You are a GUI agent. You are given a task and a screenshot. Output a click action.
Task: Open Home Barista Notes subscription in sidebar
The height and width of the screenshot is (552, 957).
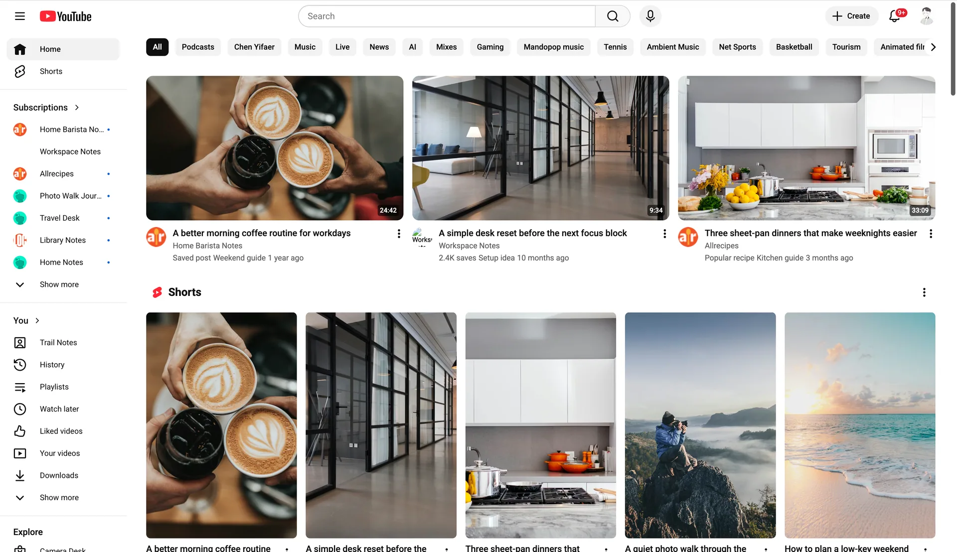tap(63, 130)
